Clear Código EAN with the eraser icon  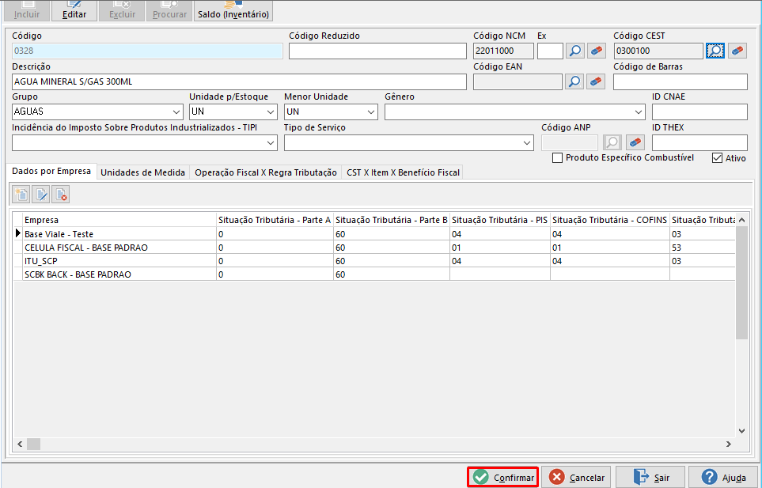pos(596,81)
